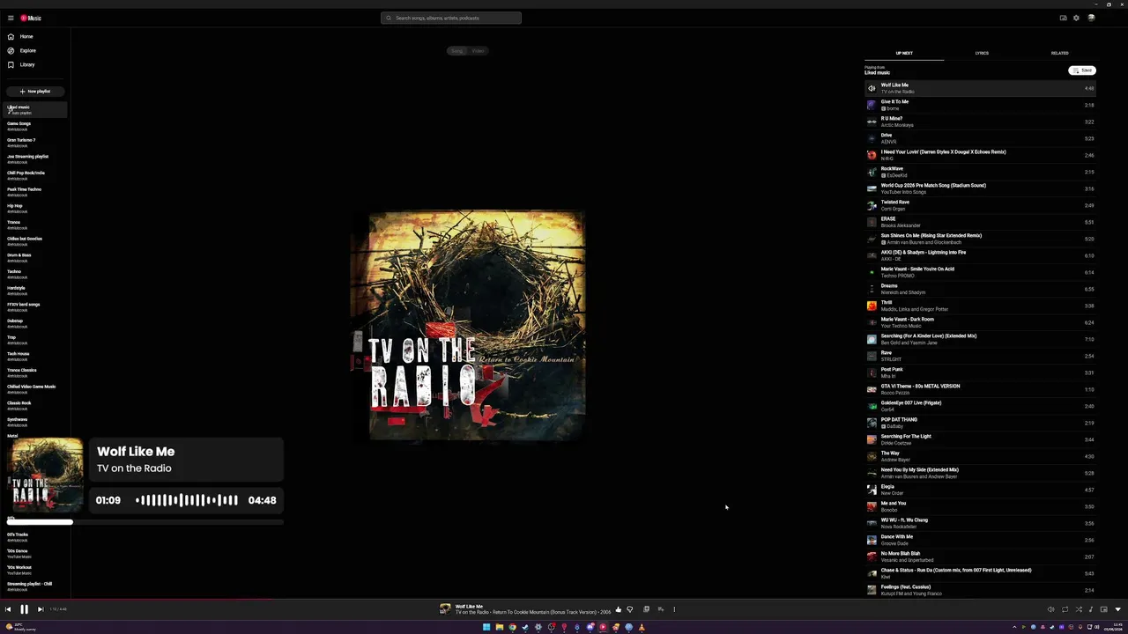Toggle repeat mode in player bar
1128x634 pixels.
click(1065, 609)
